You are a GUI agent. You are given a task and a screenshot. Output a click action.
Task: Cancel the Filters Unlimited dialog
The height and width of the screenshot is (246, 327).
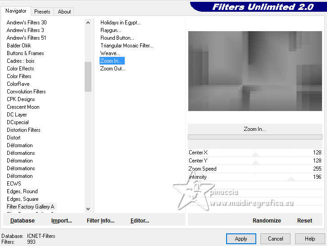coord(276,239)
